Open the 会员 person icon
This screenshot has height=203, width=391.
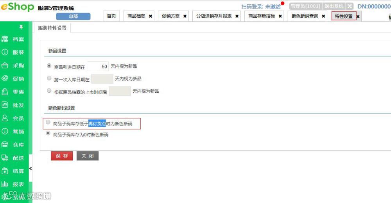(5, 118)
